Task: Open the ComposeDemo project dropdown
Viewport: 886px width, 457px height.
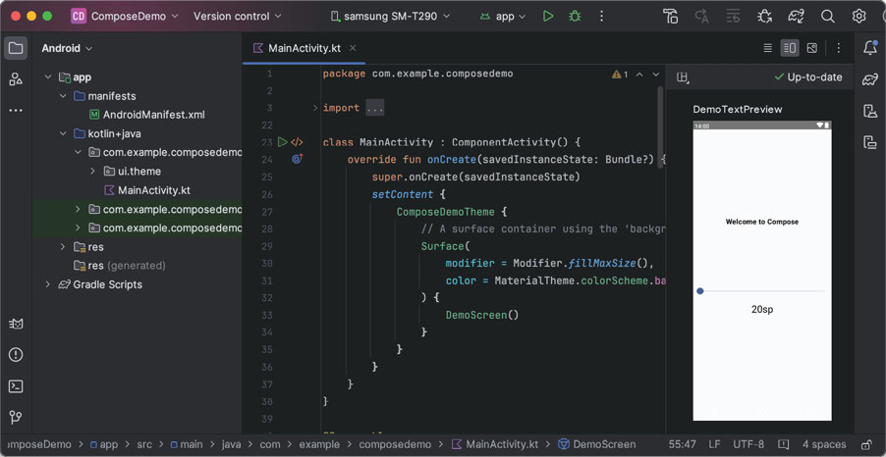Action: [125, 17]
